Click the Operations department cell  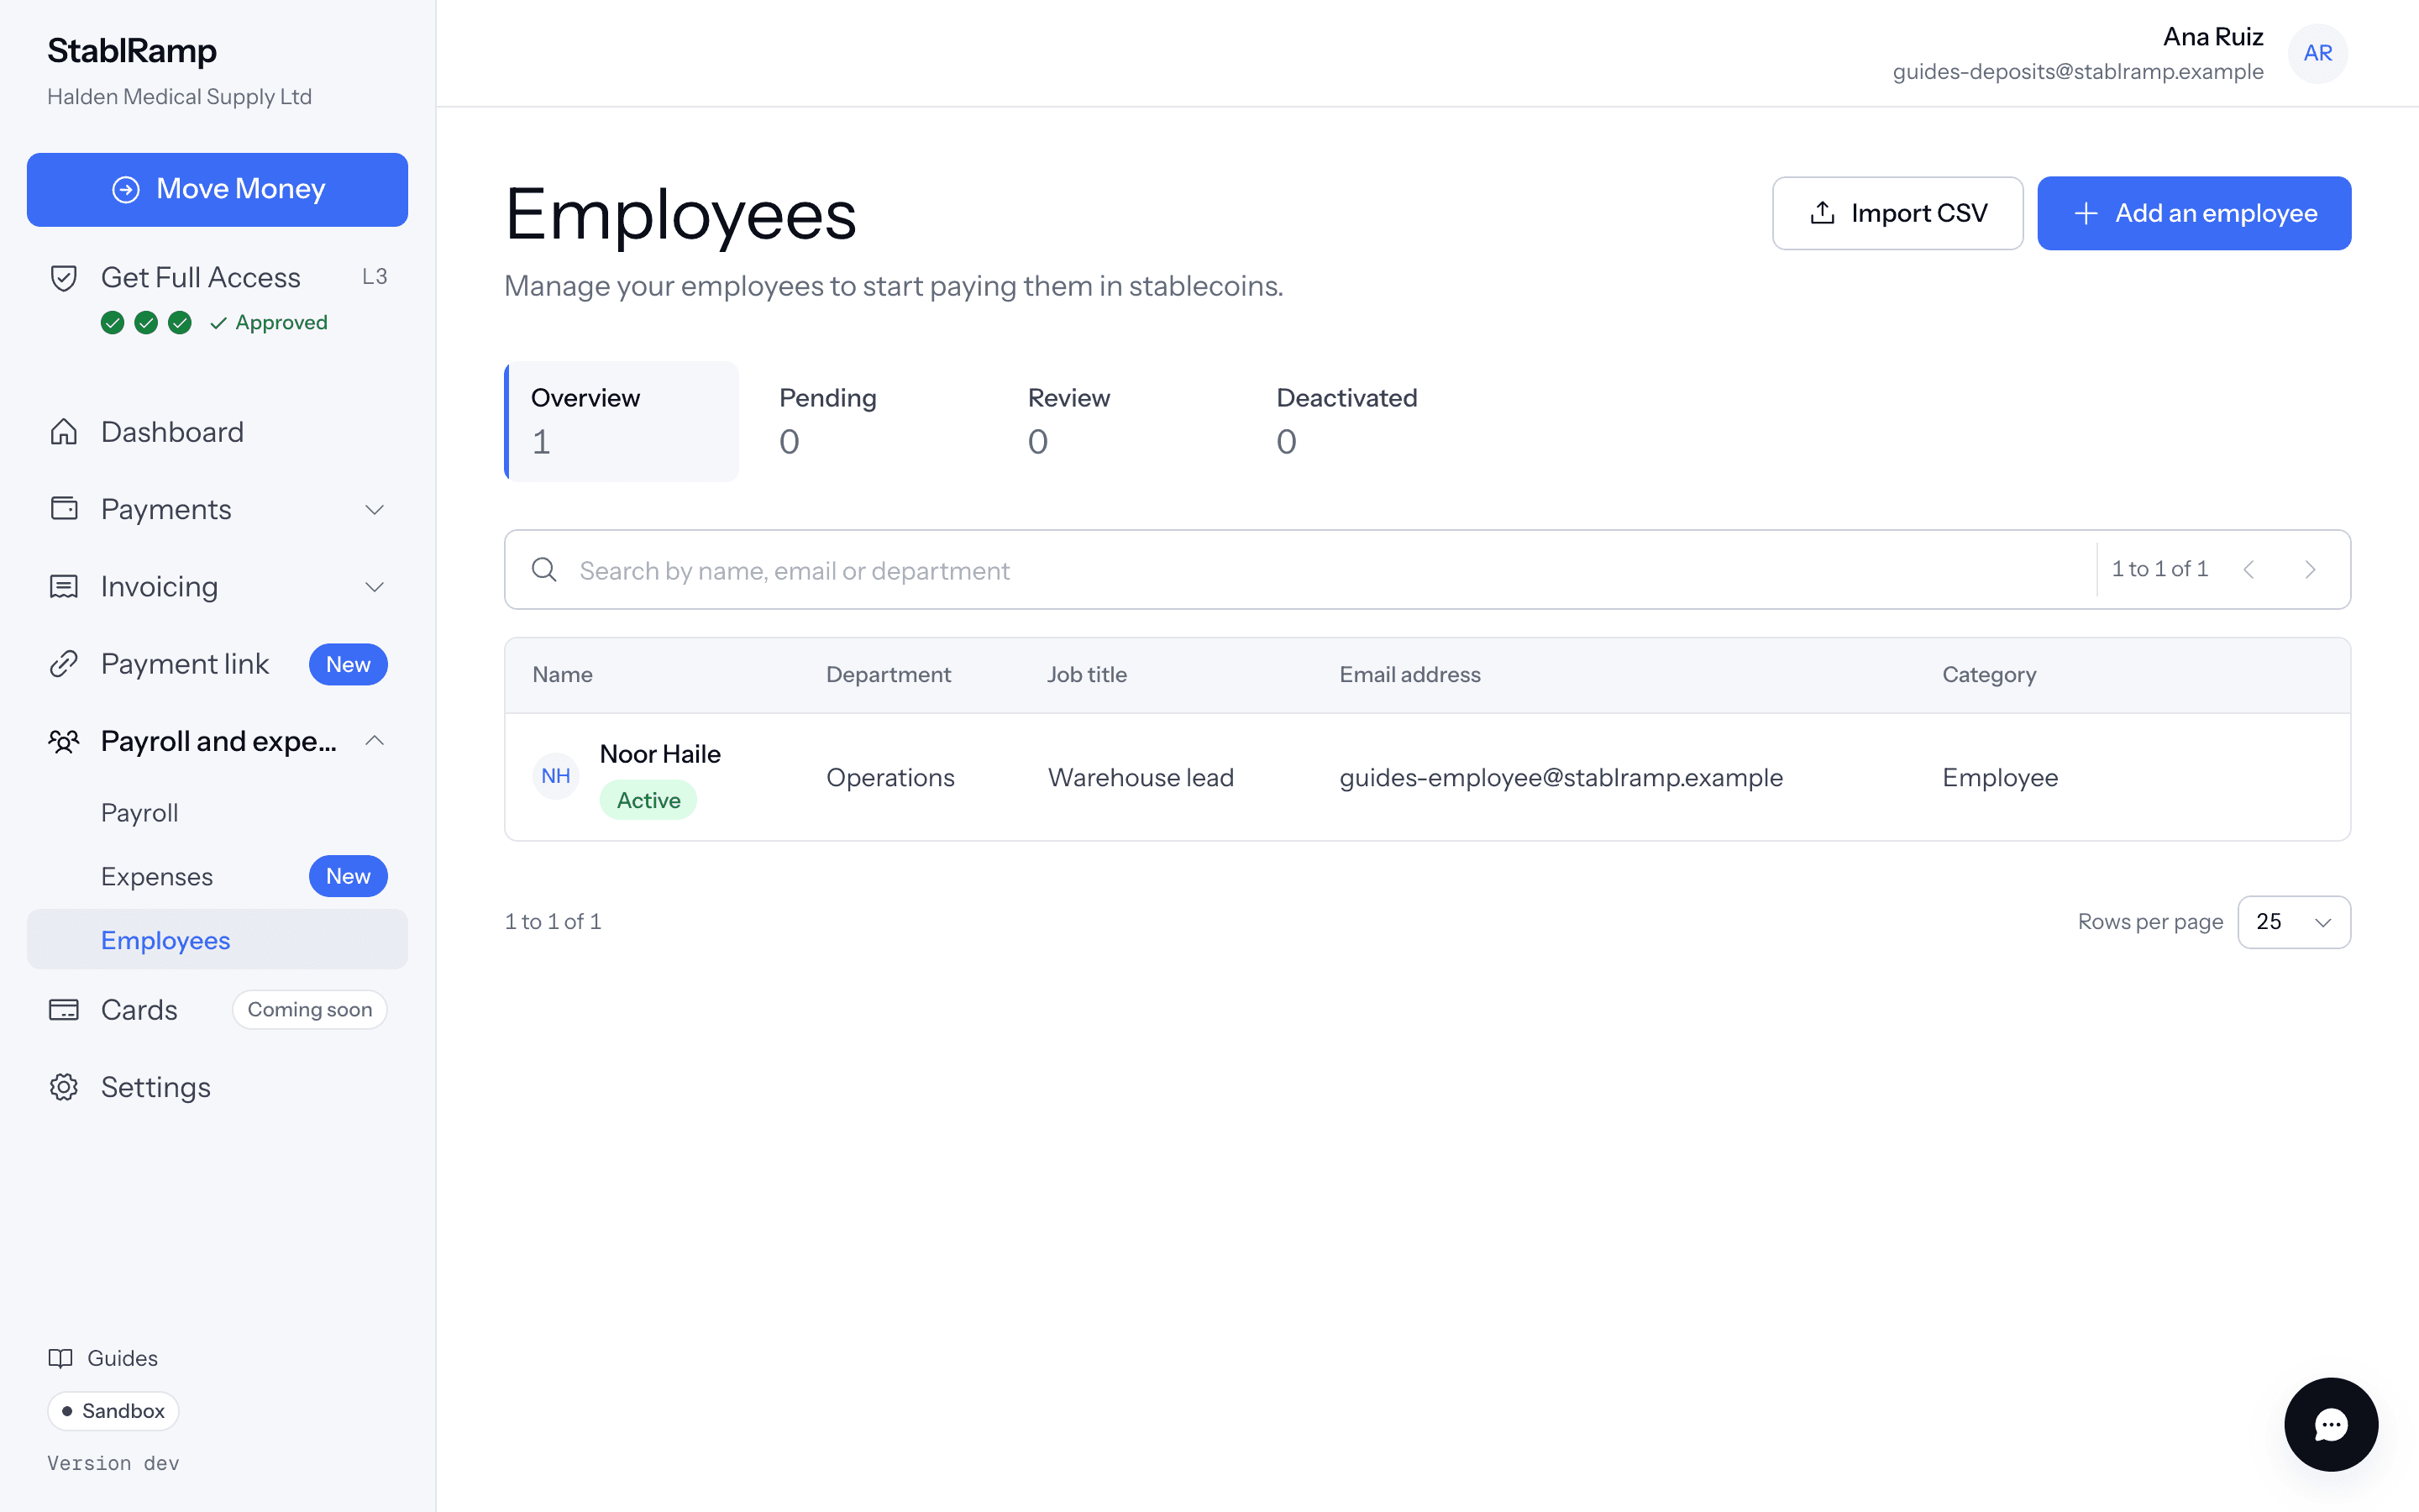889,777
